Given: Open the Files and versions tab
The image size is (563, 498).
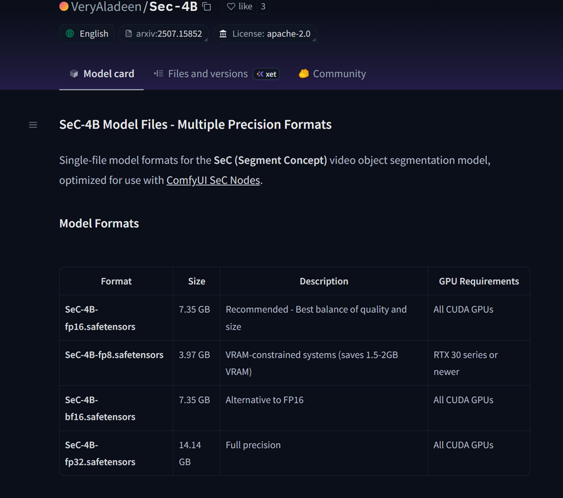Looking at the screenshot, I should coord(207,73).
